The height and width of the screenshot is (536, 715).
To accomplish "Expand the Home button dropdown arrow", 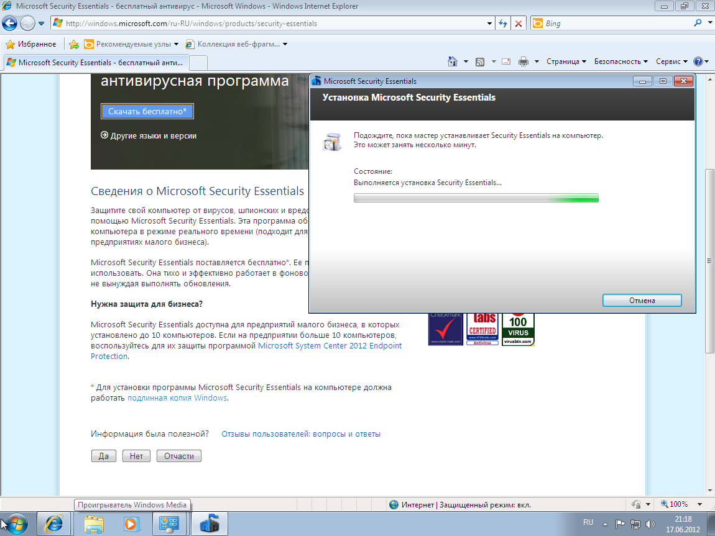I will 466,61.
